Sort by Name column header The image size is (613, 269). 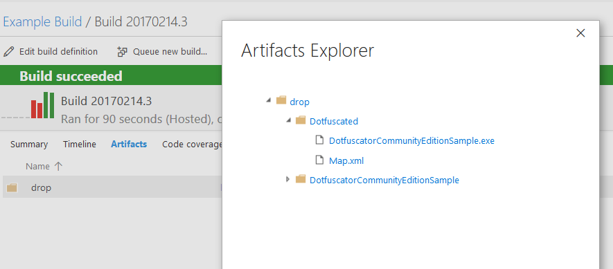click(x=37, y=167)
